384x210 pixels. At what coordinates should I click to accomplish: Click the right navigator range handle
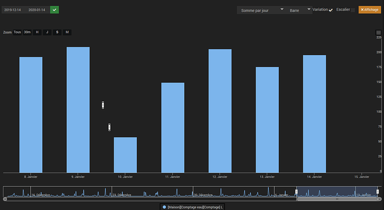tap(378, 192)
